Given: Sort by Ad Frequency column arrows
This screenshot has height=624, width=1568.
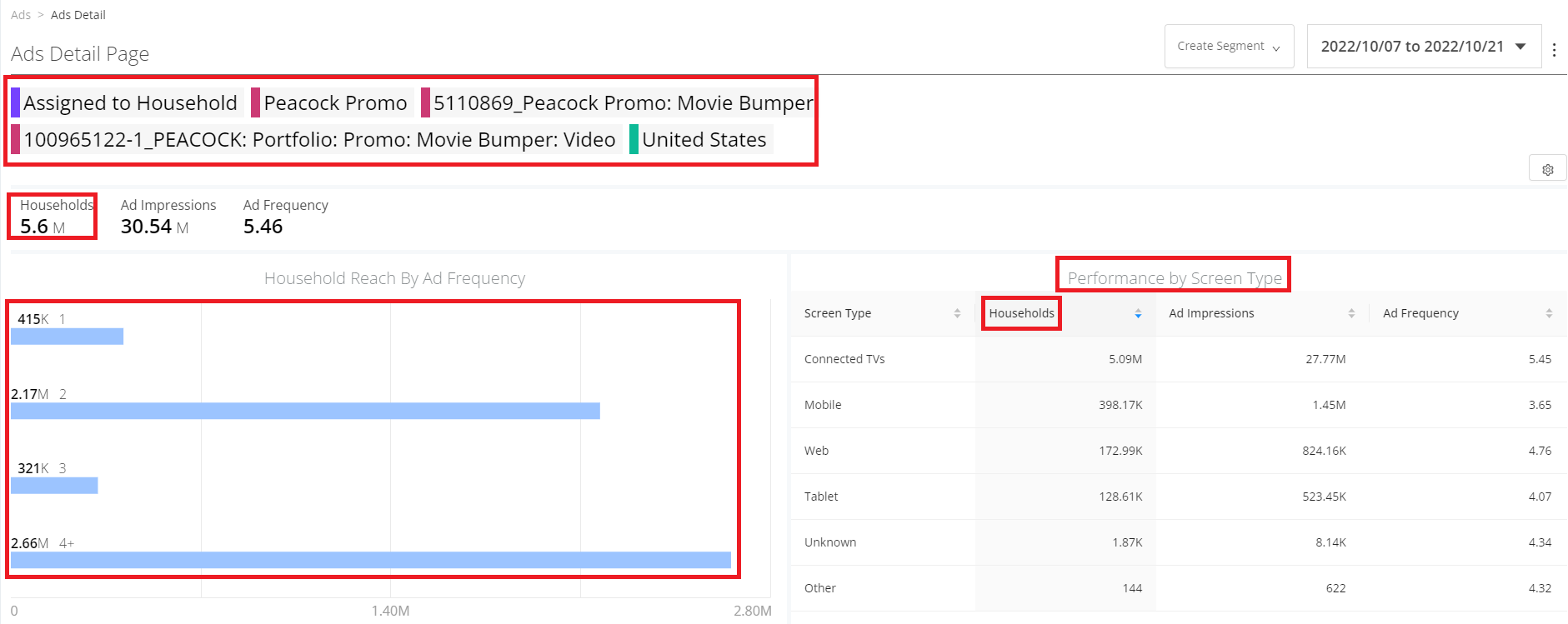Looking at the screenshot, I should pyautogui.click(x=1549, y=313).
